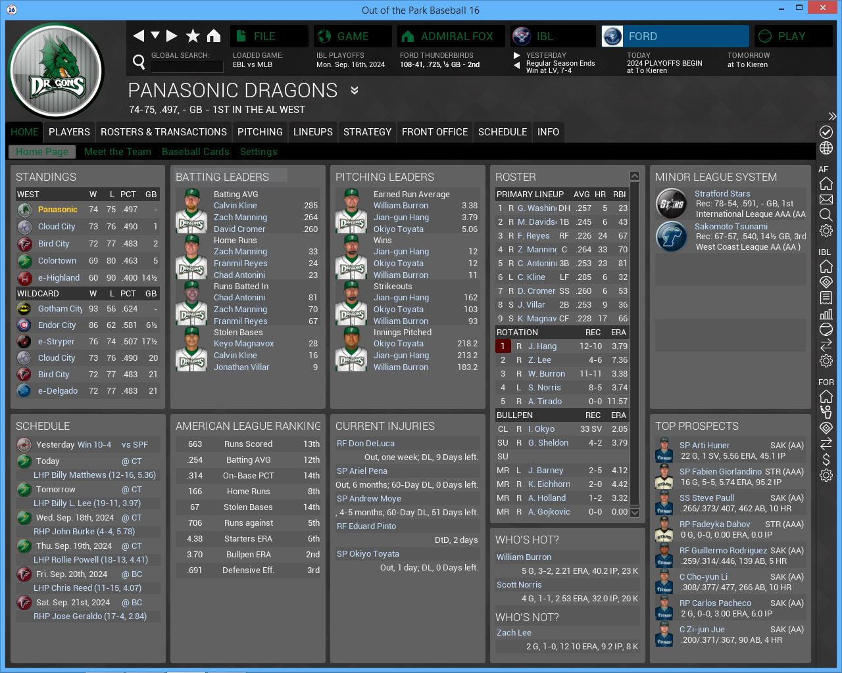Open the PLAY menu button

tap(791, 36)
